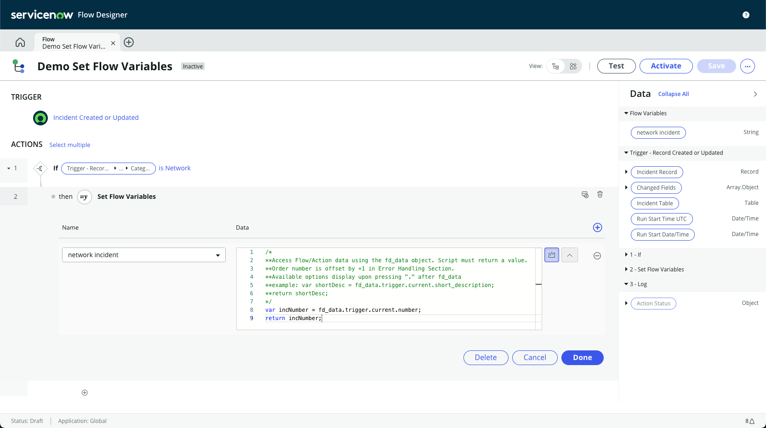Remove the network incident variable row
The width and height of the screenshot is (766, 428).
coord(597,256)
